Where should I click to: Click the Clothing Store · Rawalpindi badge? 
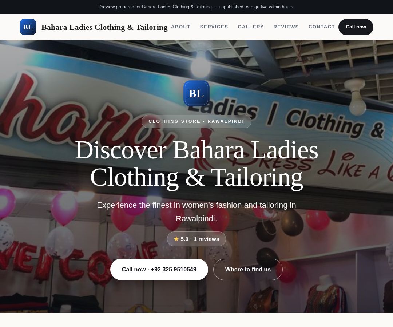pyautogui.click(x=196, y=121)
